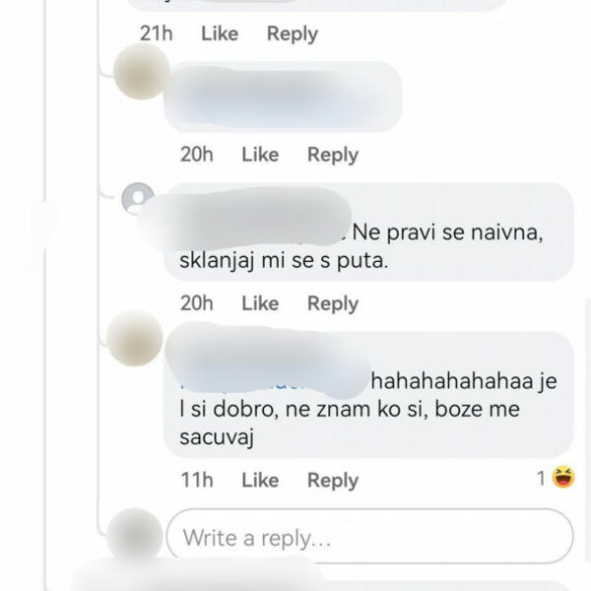The width and height of the screenshot is (591, 591).
Task: Like the 'Ne pravi se naivna' comment
Action: pos(260,303)
